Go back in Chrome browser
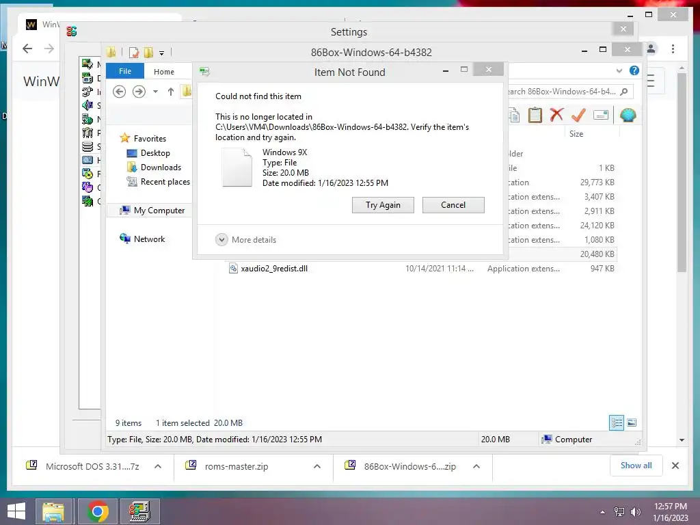700x525 pixels. coord(27,49)
